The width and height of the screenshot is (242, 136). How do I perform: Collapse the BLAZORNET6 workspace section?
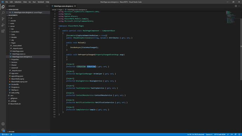(7, 15)
